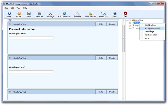The height and width of the screenshot is (105, 168).
Task: Open the Help menu in menu bar
Action: click(25, 8)
